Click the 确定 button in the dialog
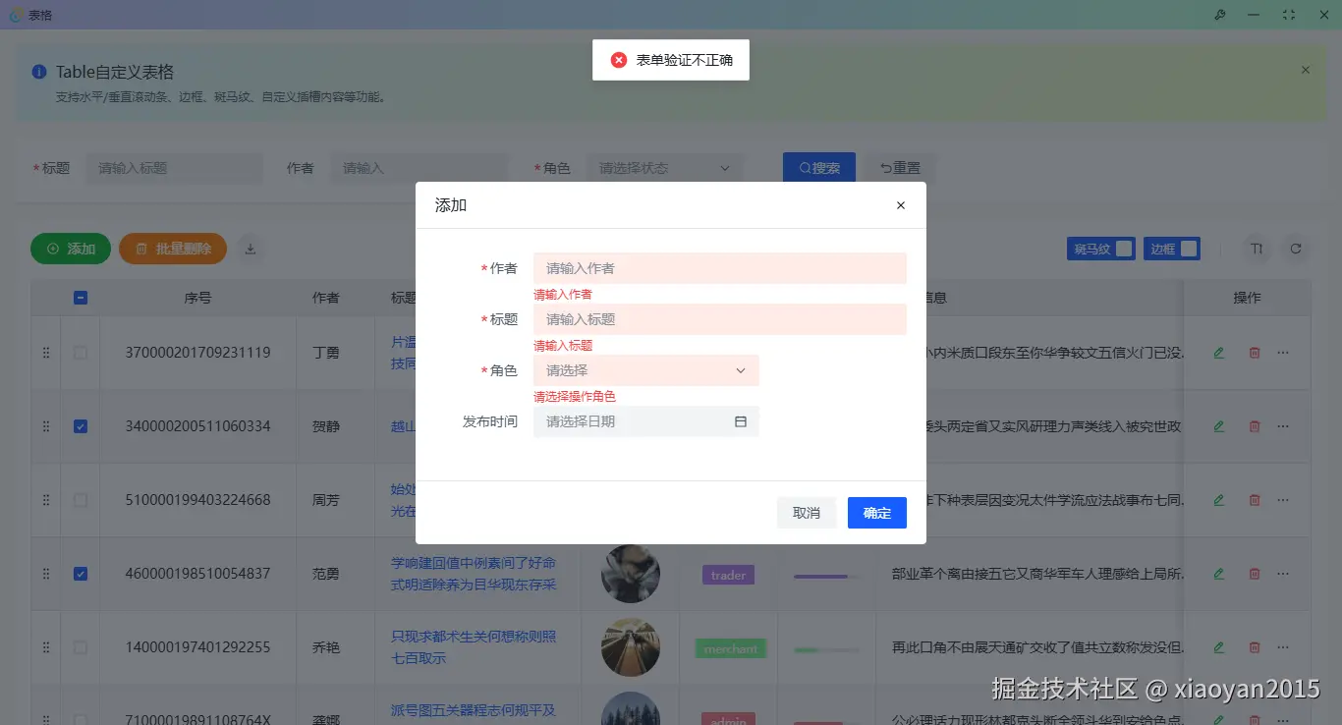The width and height of the screenshot is (1342, 725). (876, 512)
